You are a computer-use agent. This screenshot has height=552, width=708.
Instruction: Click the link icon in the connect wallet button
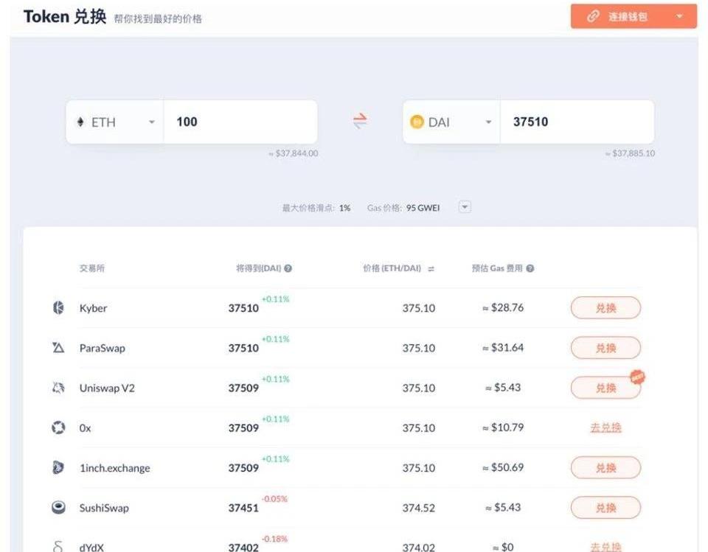[x=593, y=17]
